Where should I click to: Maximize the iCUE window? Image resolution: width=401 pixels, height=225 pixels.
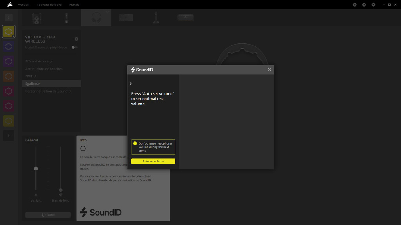click(x=390, y=5)
